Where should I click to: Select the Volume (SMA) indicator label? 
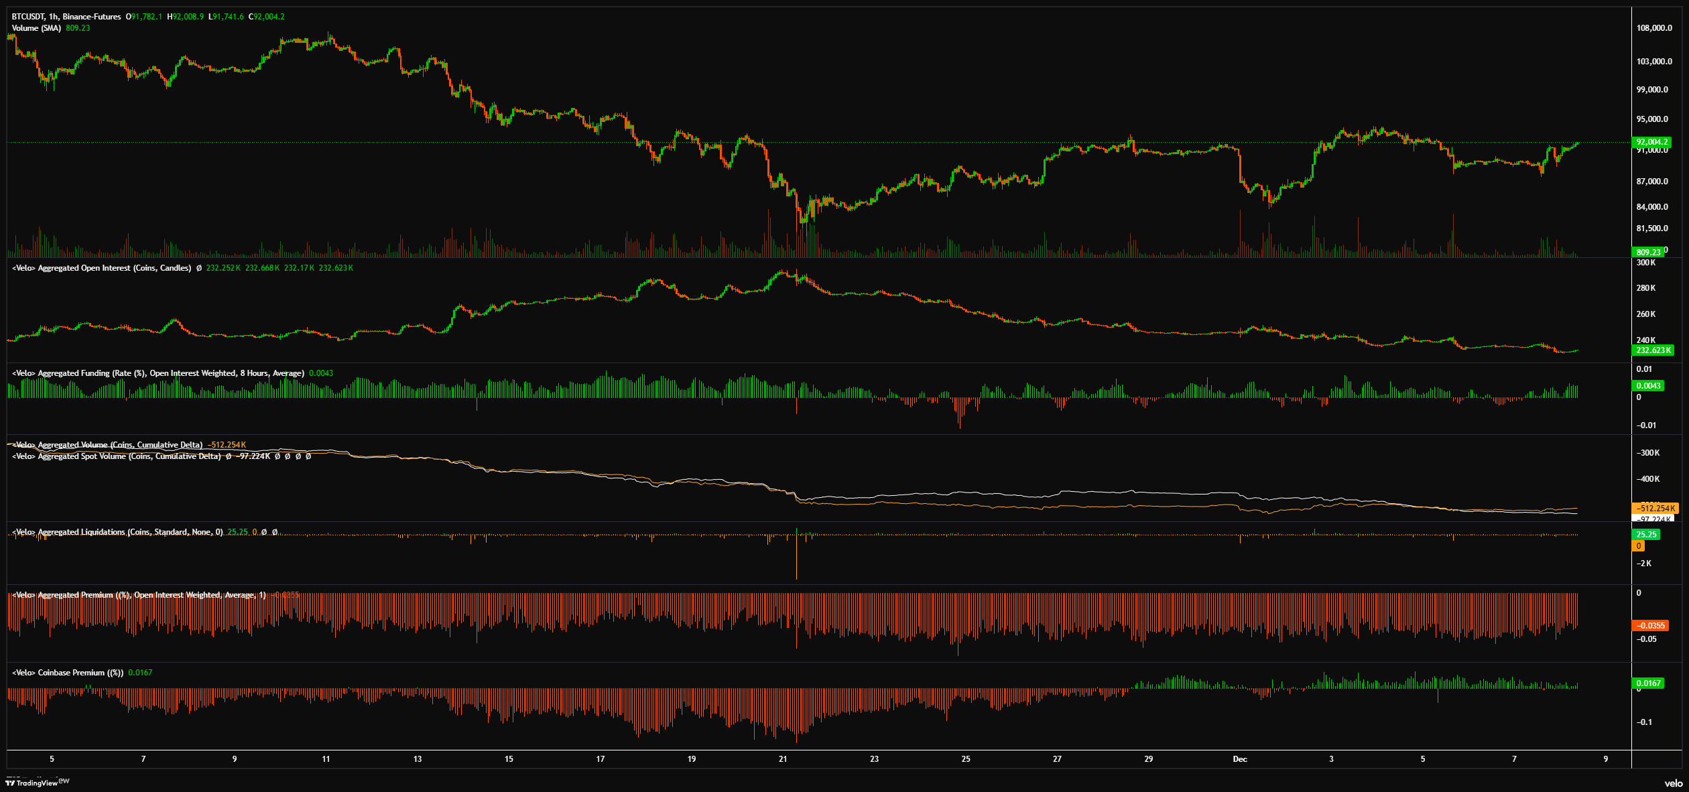point(36,28)
